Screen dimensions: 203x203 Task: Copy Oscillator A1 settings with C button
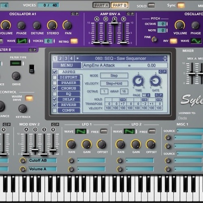coord(73,14)
